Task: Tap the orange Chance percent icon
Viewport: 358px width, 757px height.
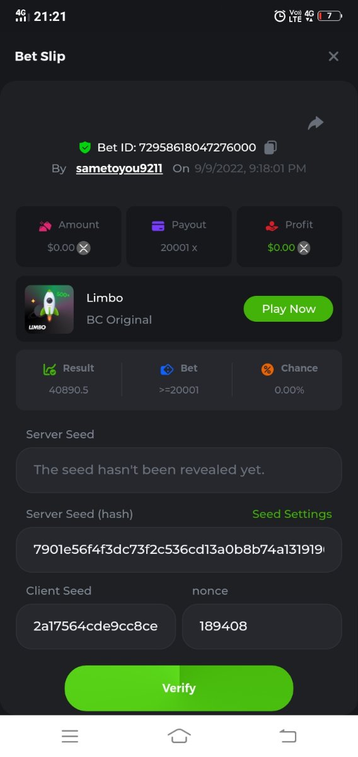Action: coord(267,369)
